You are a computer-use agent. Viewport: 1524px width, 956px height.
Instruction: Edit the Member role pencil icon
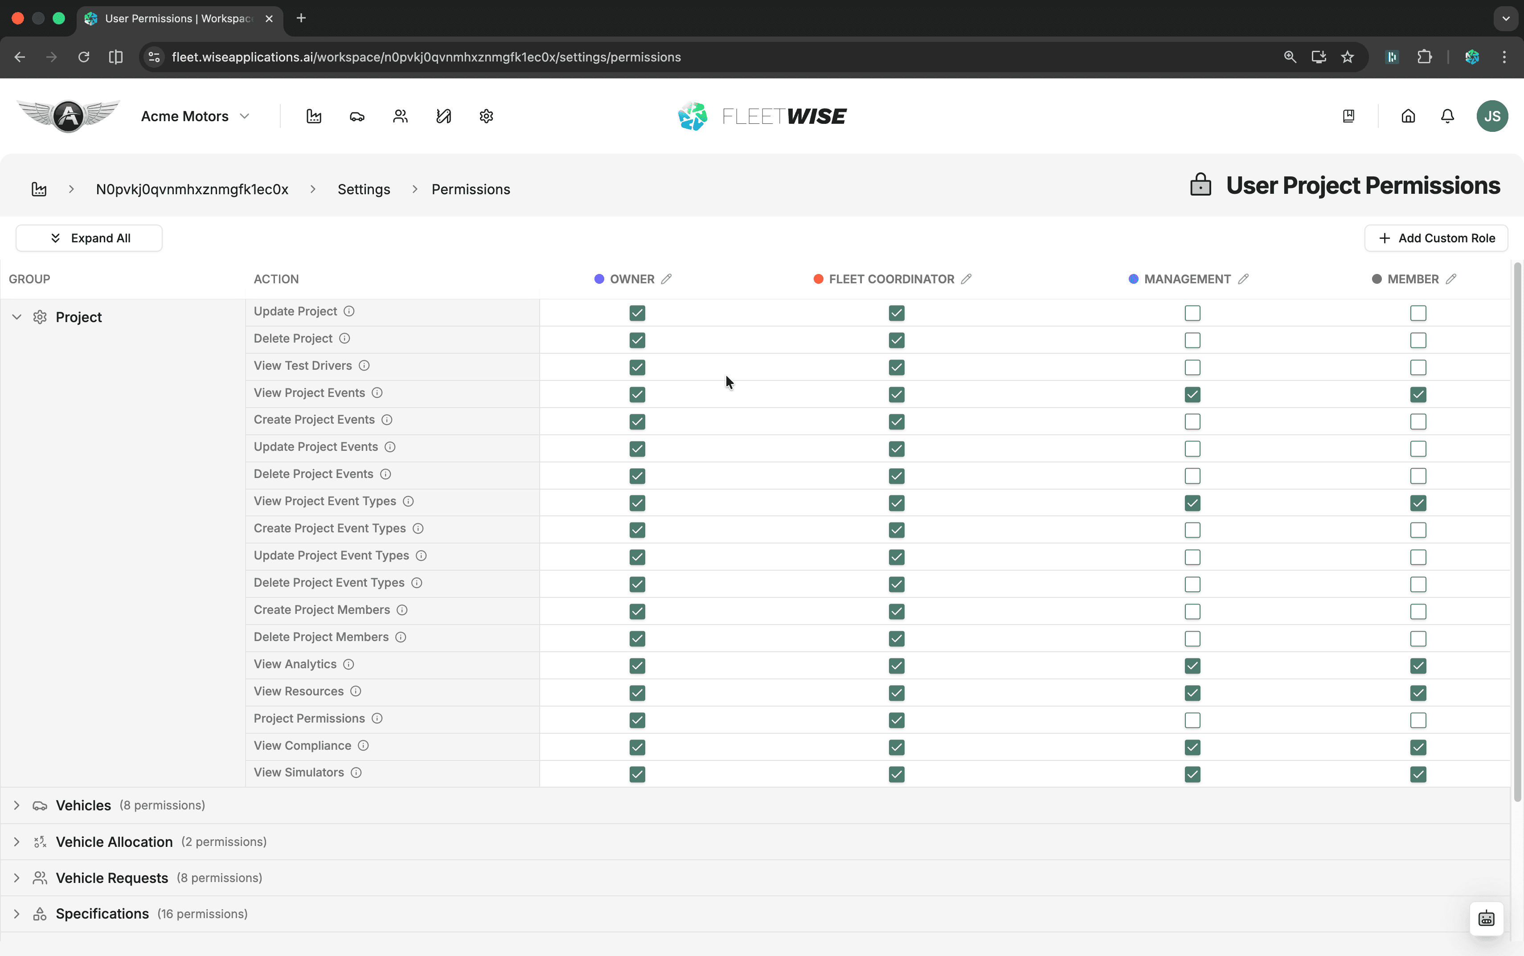click(1451, 279)
